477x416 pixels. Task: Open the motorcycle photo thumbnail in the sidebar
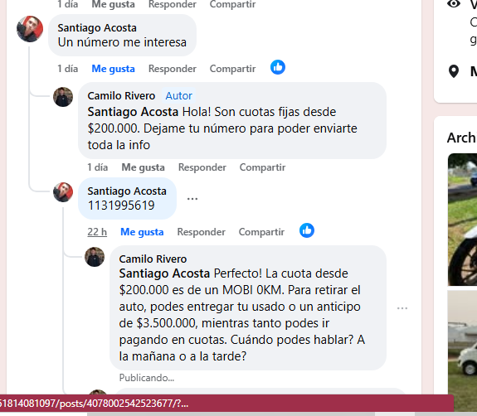click(x=462, y=220)
